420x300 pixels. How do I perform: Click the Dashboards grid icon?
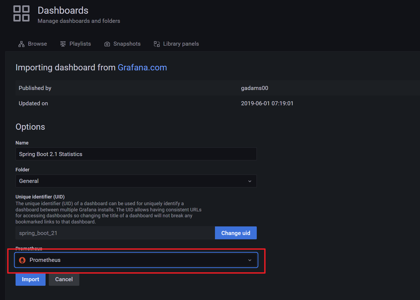pos(21,13)
